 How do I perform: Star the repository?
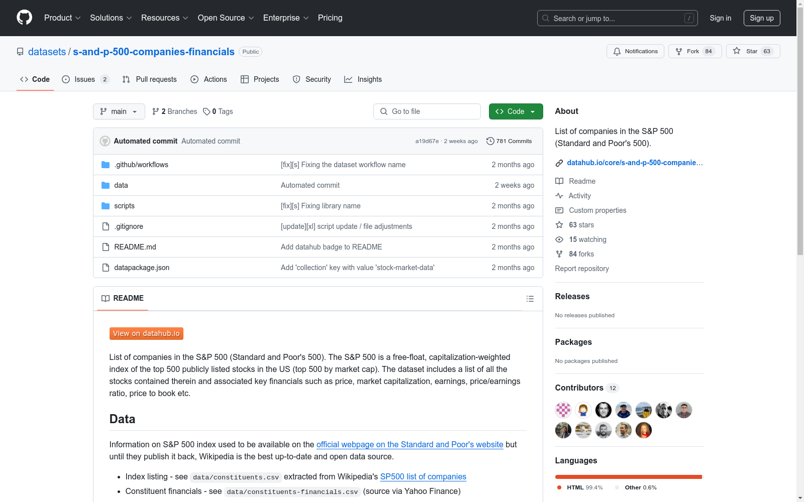753,51
